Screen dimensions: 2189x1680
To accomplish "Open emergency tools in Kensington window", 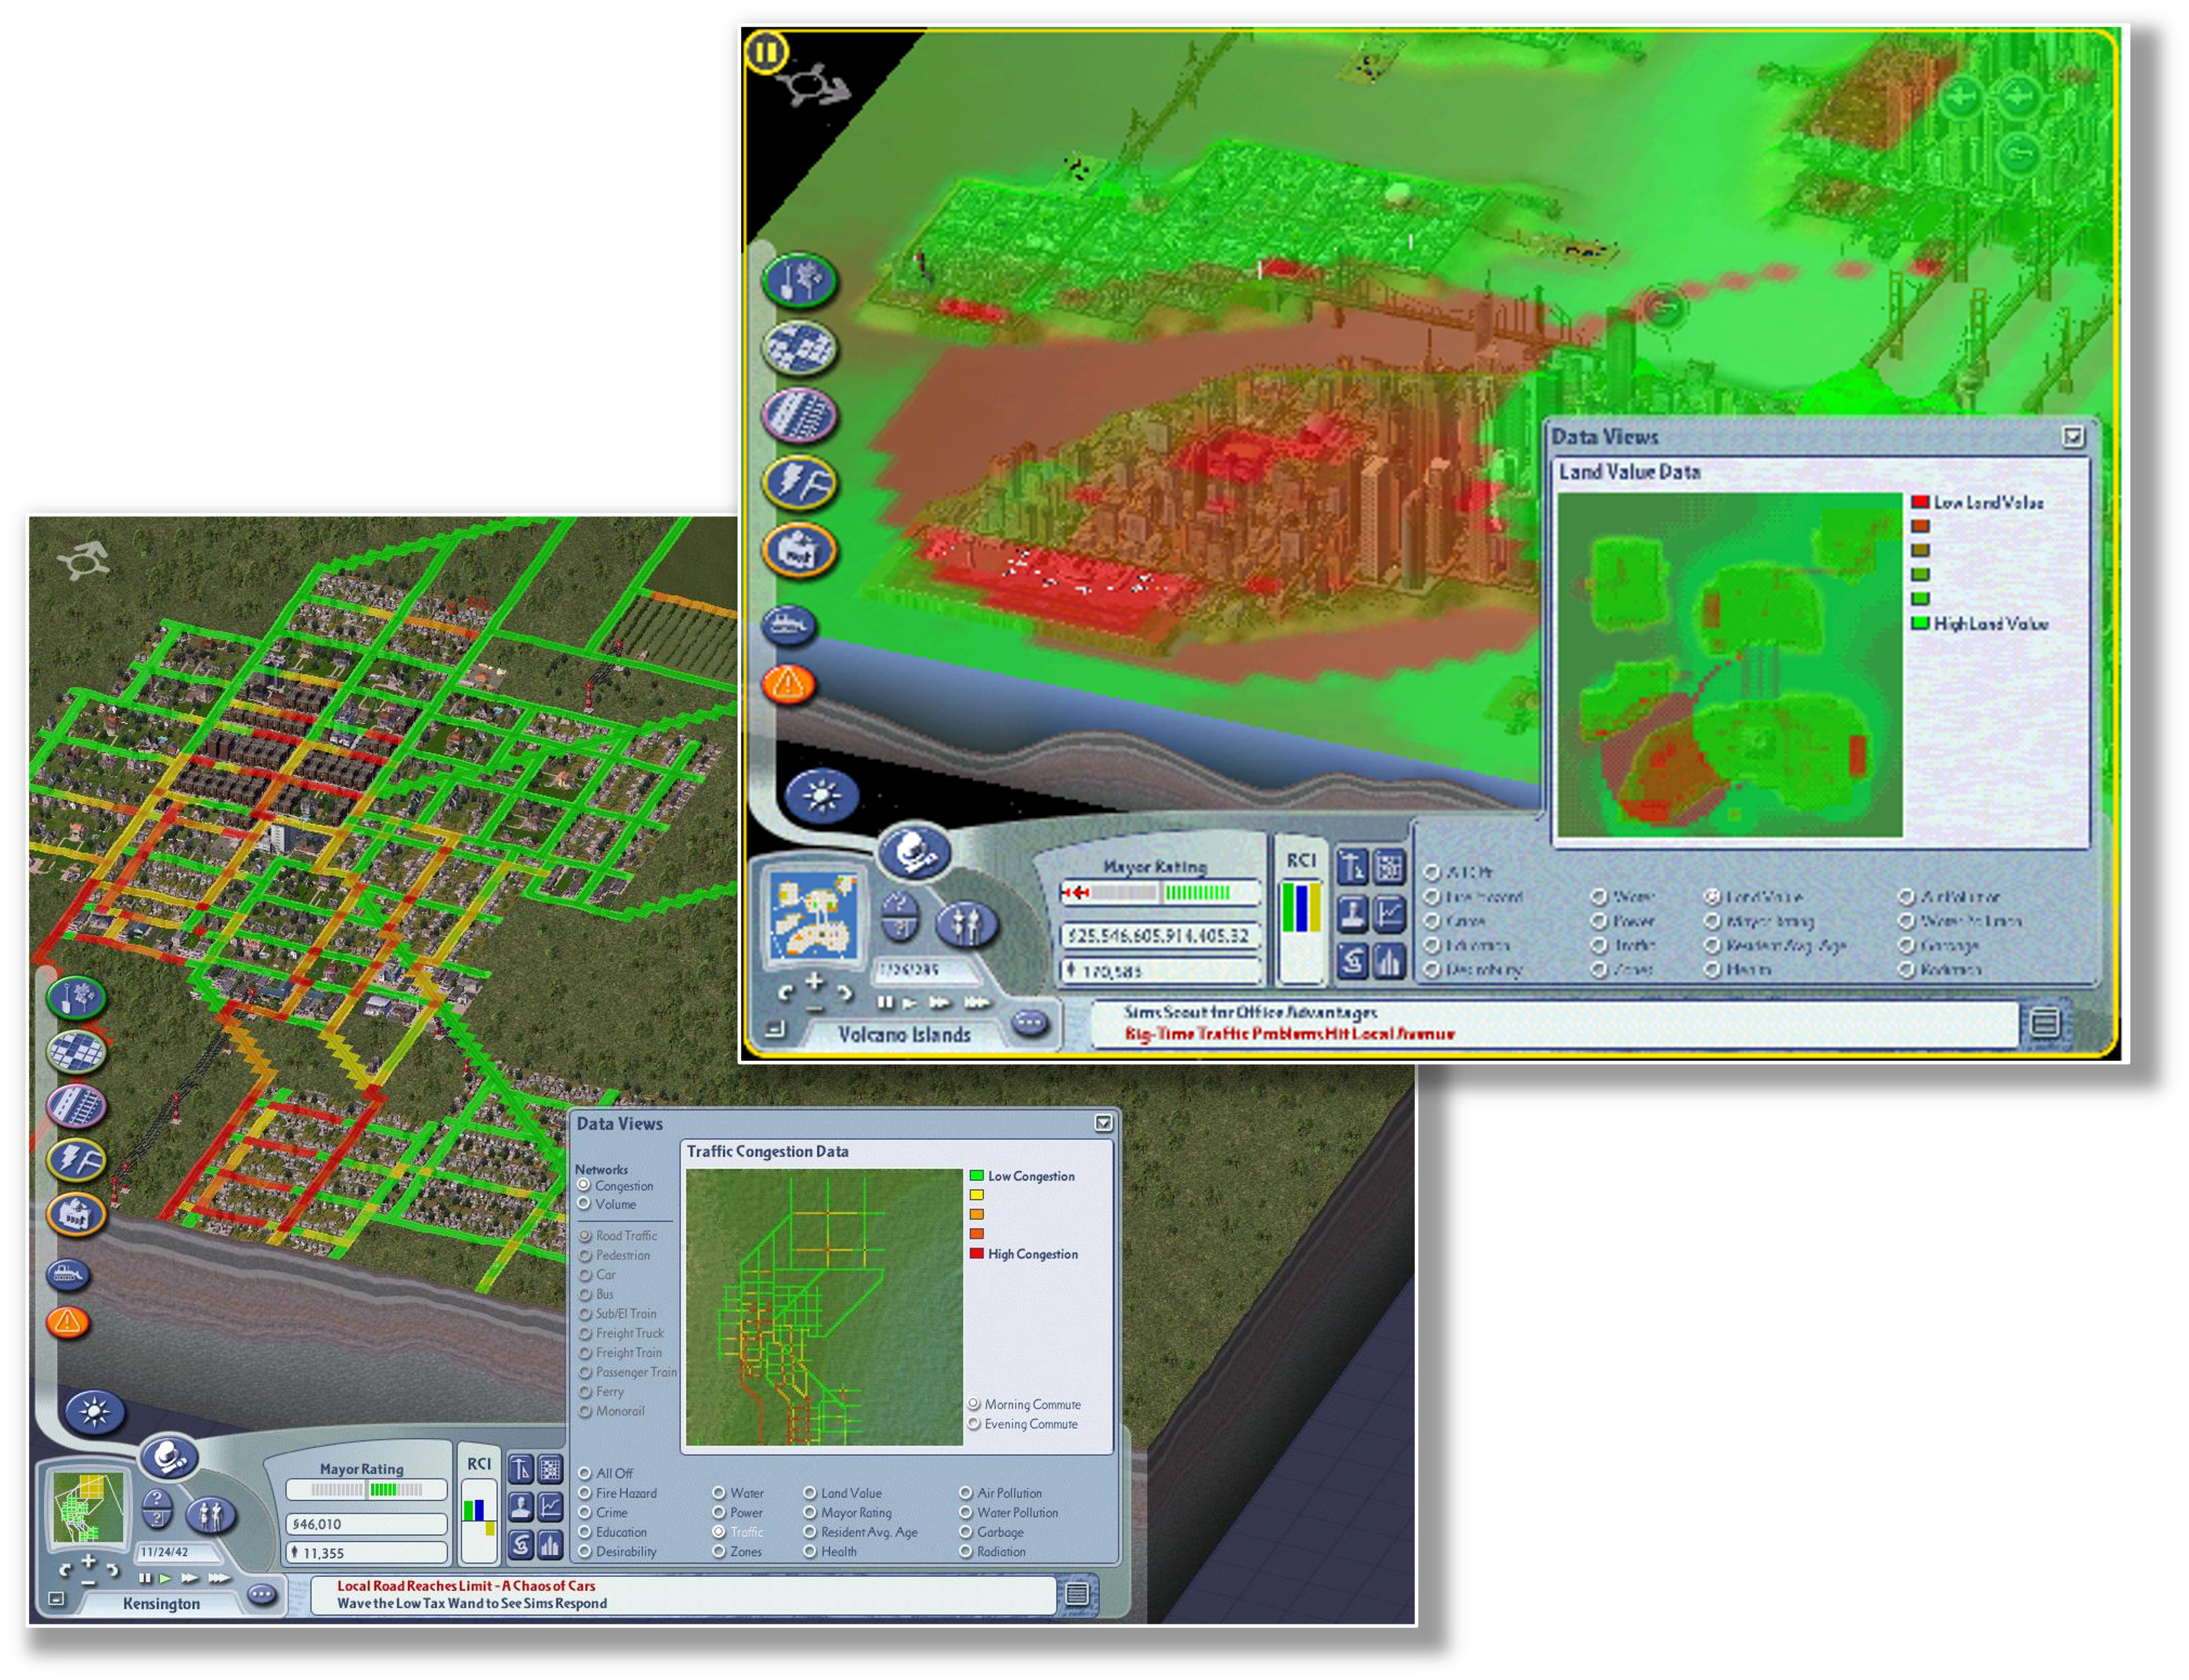I will [69, 1322].
